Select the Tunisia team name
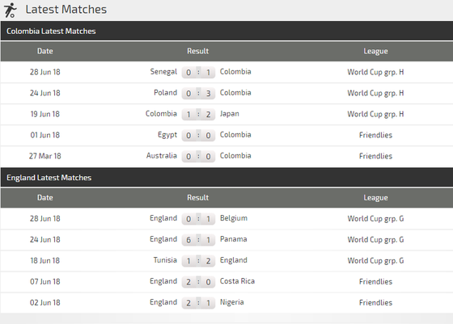453x324 pixels. tap(165, 260)
